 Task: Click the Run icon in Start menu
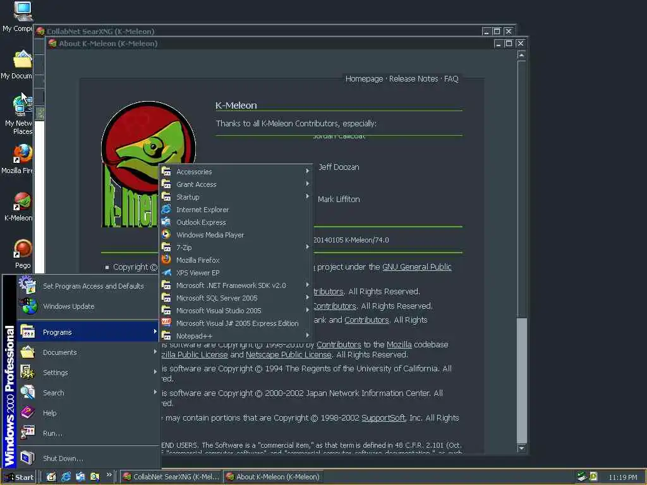tap(28, 433)
